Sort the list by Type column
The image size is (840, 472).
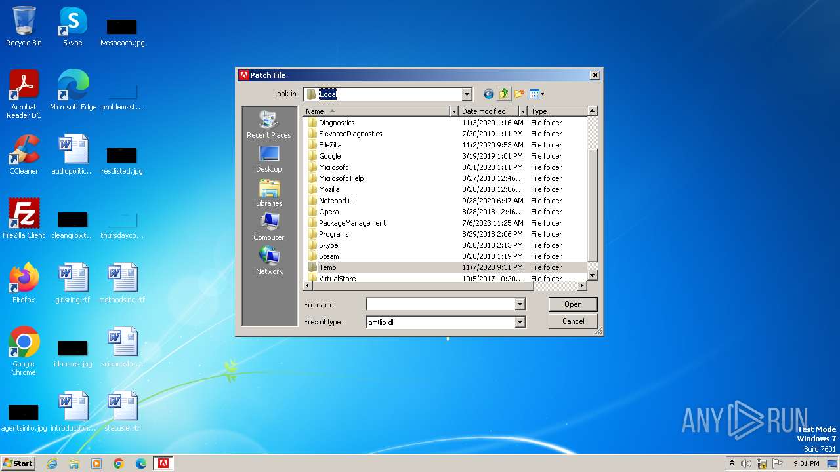tap(557, 111)
